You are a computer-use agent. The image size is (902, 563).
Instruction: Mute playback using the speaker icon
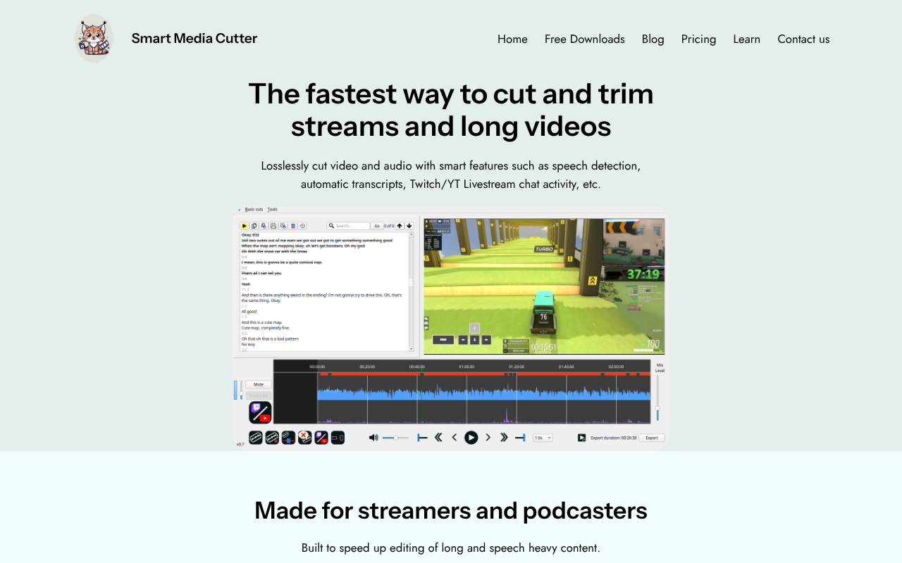[373, 437]
